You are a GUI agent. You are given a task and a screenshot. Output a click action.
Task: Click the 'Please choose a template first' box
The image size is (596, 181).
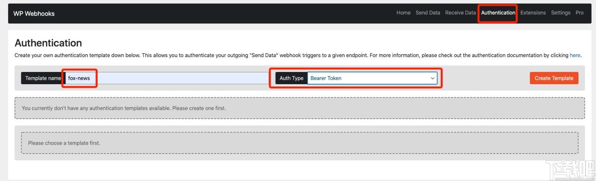(299, 143)
